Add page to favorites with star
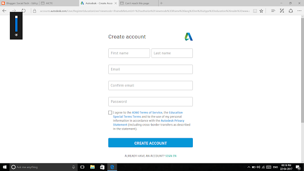The width and height of the screenshot is (304, 171). pos(261,11)
